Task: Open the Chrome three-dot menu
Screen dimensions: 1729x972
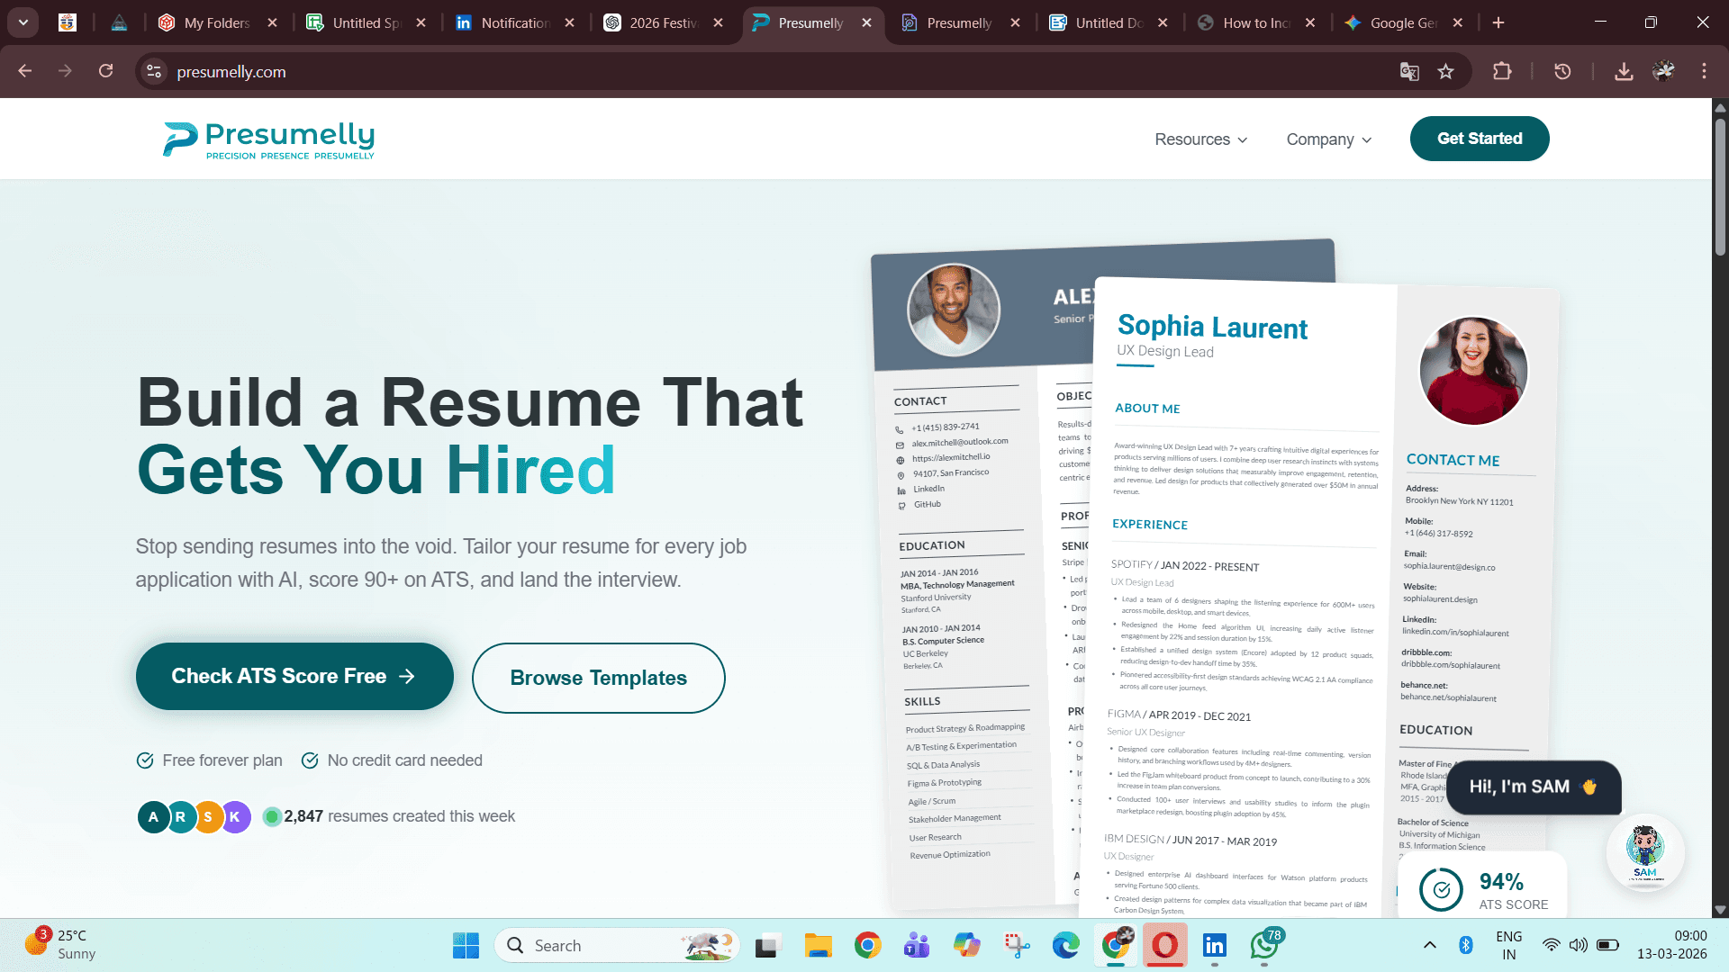Action: coord(1704,71)
